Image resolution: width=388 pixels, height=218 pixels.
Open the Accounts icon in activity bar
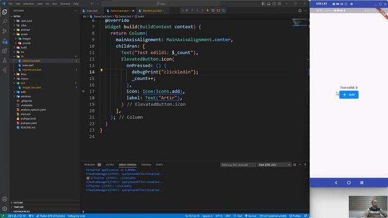[x=4, y=199]
